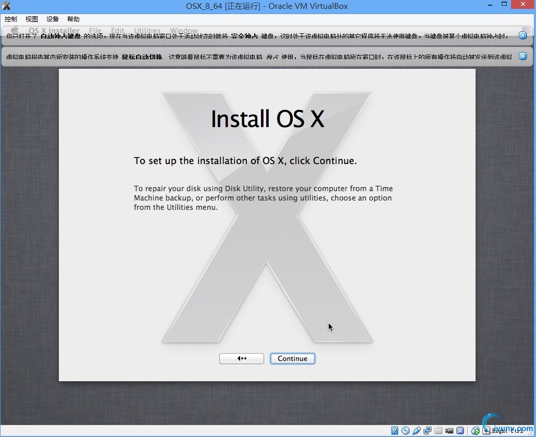Viewport: 536px width, 437px height.
Task: Dismiss the mouse integration notification
Action: coord(522,56)
